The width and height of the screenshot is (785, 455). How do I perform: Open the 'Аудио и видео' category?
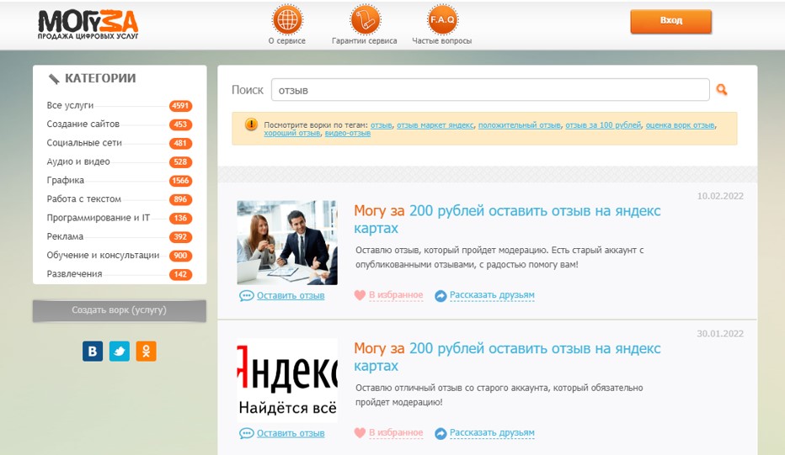(x=78, y=161)
